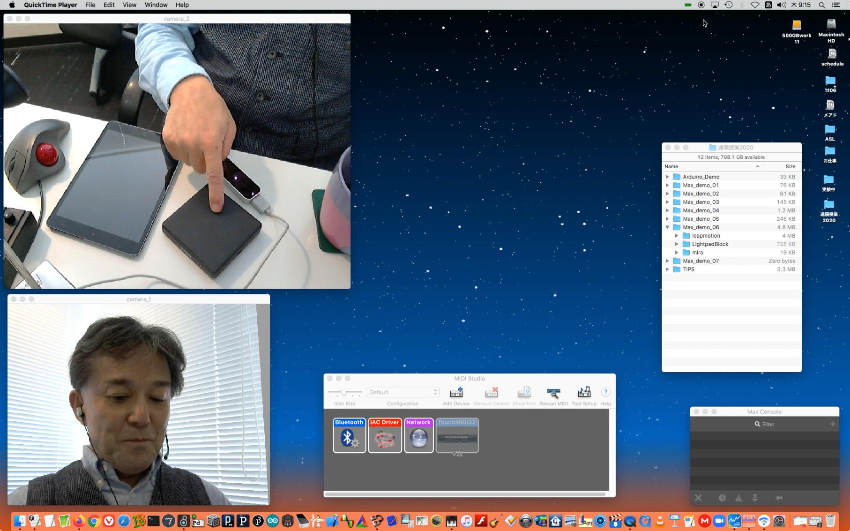850x531 pixels.
Task: Select the mira folder row
Action: click(x=731, y=253)
